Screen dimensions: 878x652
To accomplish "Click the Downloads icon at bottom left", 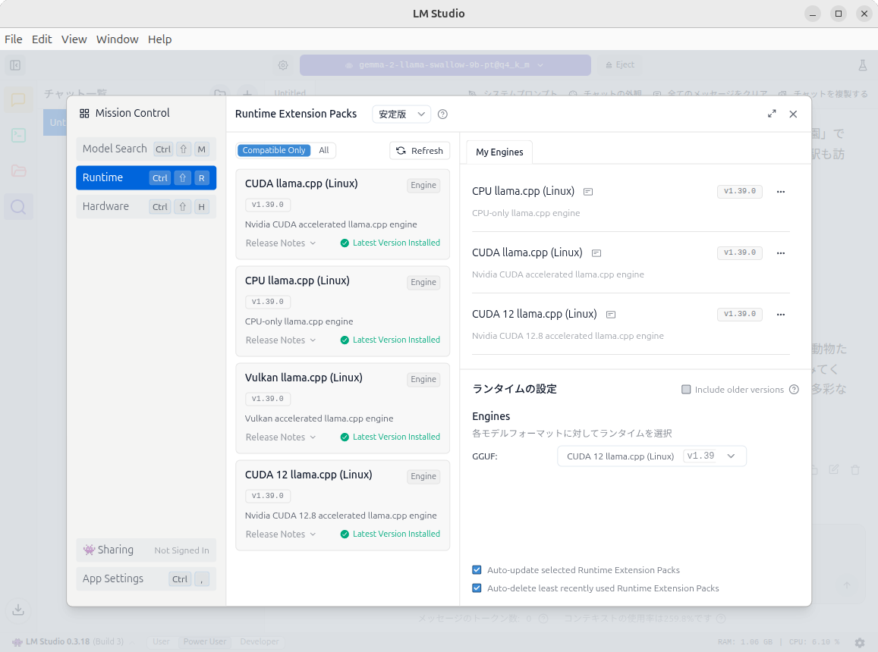I will [x=17, y=610].
